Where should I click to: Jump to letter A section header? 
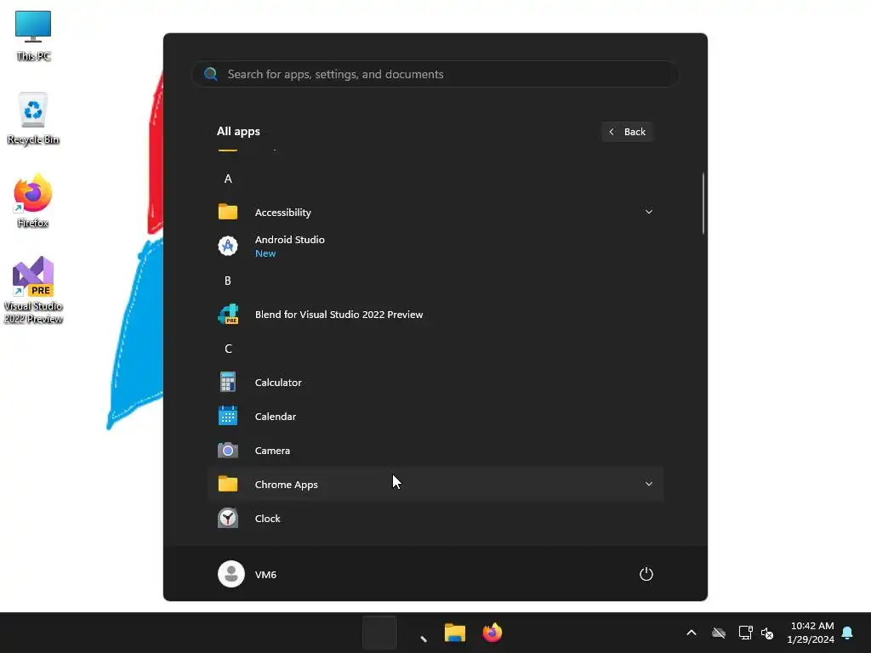[x=228, y=179]
